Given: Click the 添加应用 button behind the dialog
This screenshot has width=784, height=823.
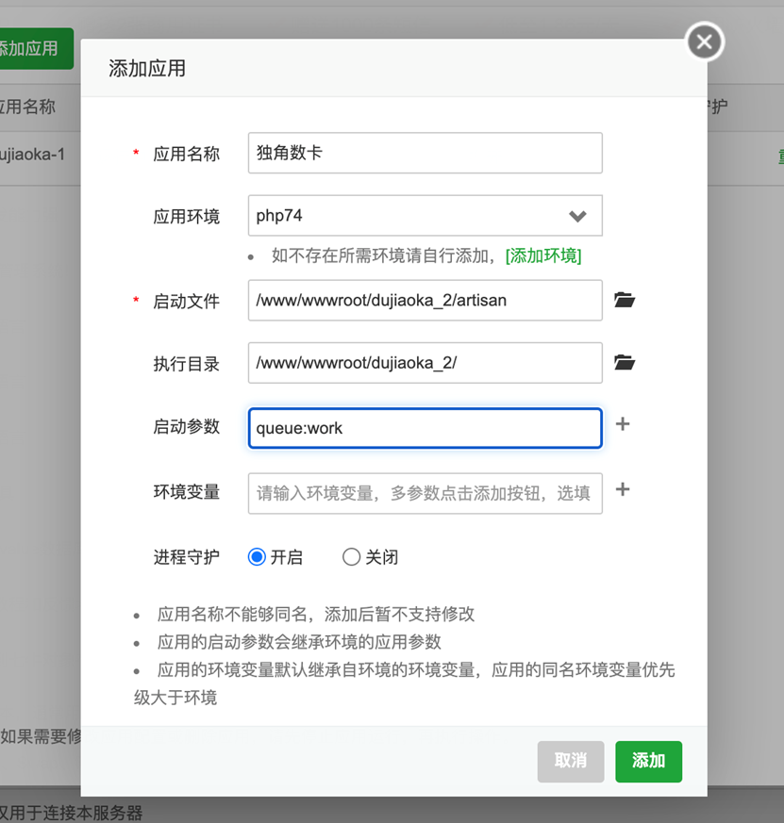Looking at the screenshot, I should (x=33, y=48).
